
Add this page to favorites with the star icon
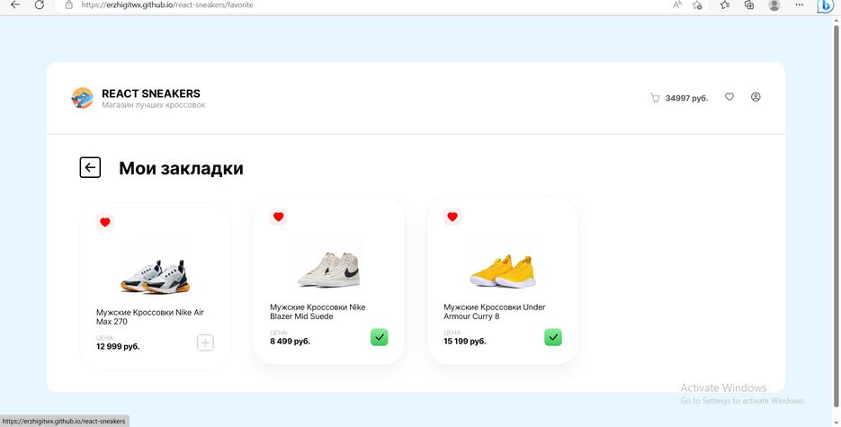pyautogui.click(x=697, y=4)
